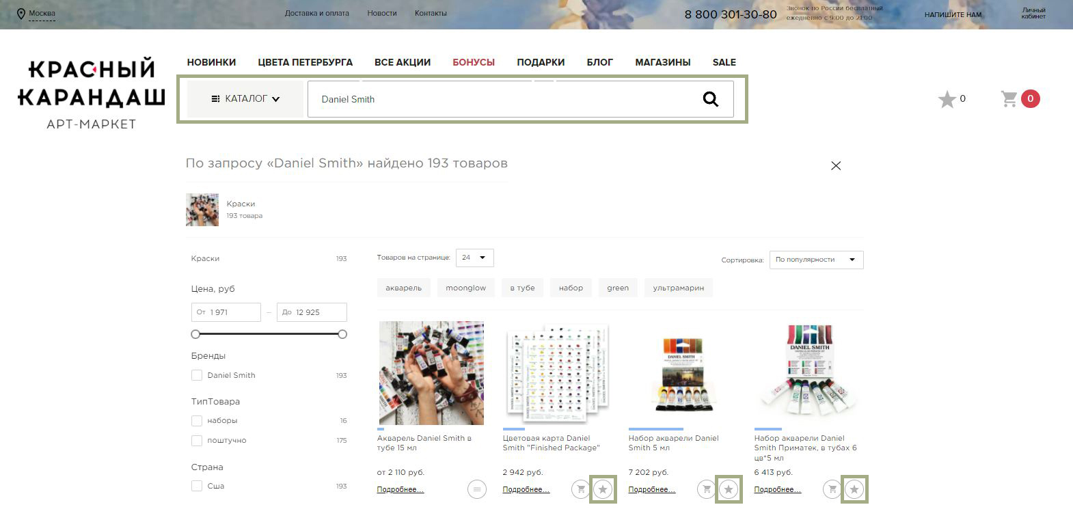
Task: Click the Новости link
Action: [382, 13]
